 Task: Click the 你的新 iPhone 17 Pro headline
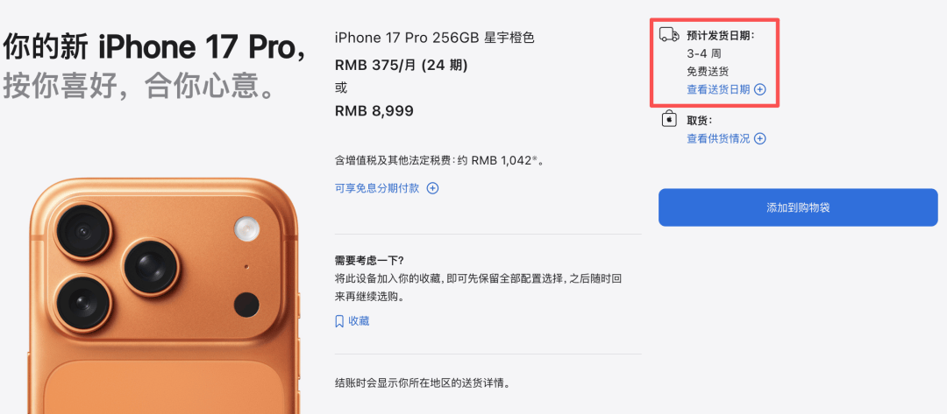154,47
